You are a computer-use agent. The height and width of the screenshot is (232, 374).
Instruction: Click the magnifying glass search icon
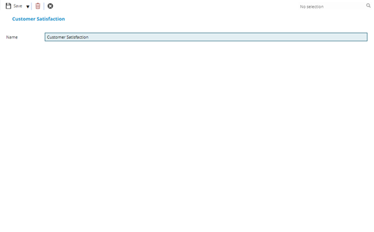pos(368,6)
